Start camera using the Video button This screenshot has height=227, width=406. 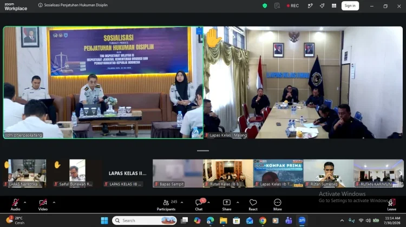[43, 205]
